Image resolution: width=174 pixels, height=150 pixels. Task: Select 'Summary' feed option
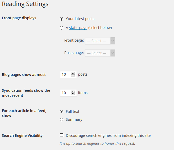pos(61,120)
